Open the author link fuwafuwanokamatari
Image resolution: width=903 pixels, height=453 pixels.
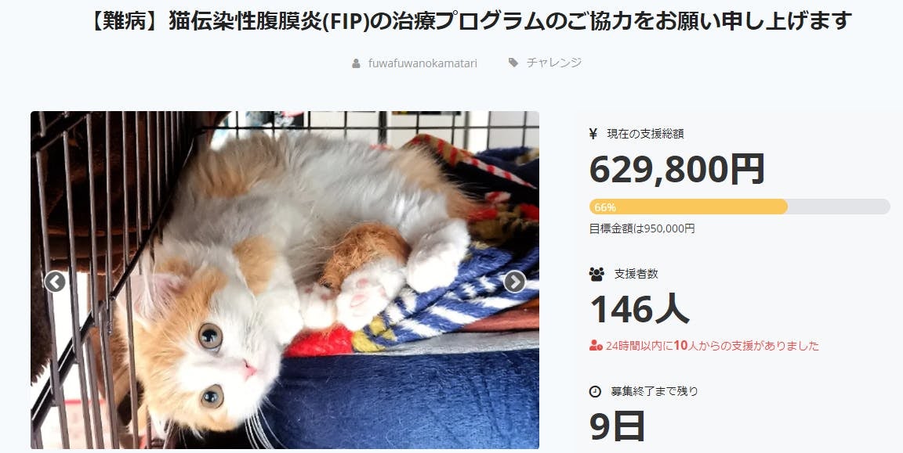coord(422,63)
